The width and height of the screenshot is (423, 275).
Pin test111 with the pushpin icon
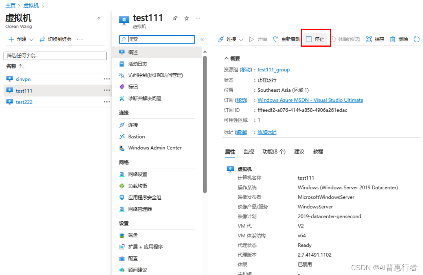click(x=175, y=18)
